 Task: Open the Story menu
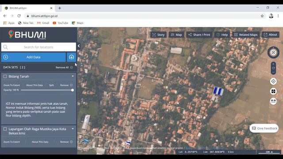tap(158, 35)
